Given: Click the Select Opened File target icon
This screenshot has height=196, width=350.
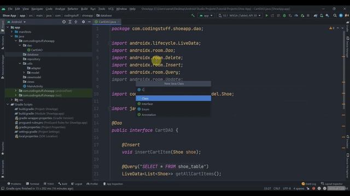Looking at the screenshot, I should (x=64, y=22).
